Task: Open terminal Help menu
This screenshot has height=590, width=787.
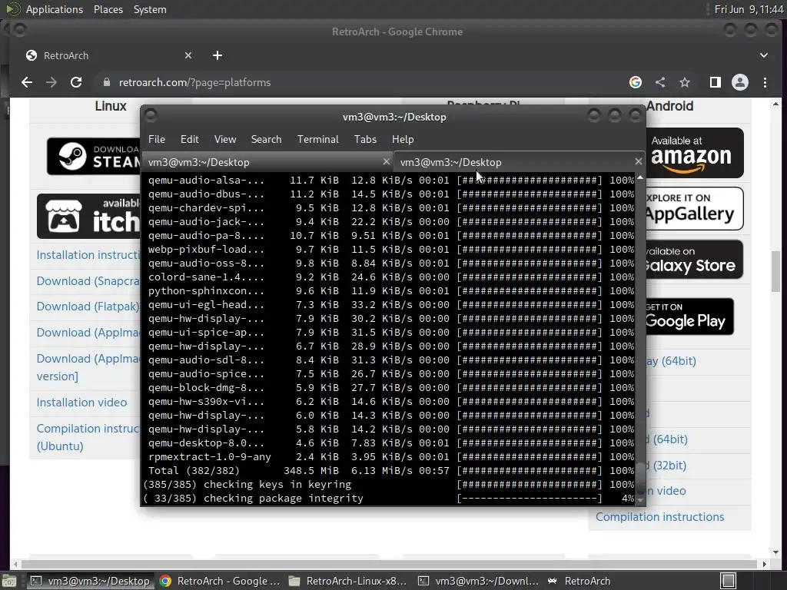Action: [403, 140]
